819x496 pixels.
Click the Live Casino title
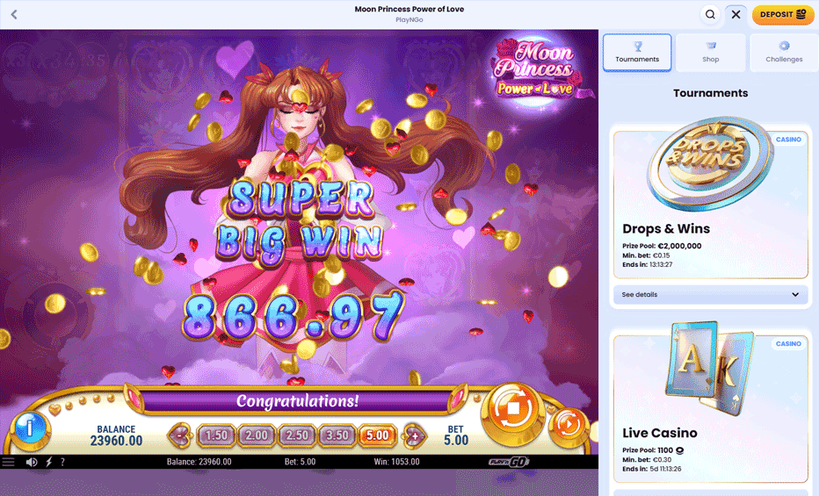(x=660, y=433)
